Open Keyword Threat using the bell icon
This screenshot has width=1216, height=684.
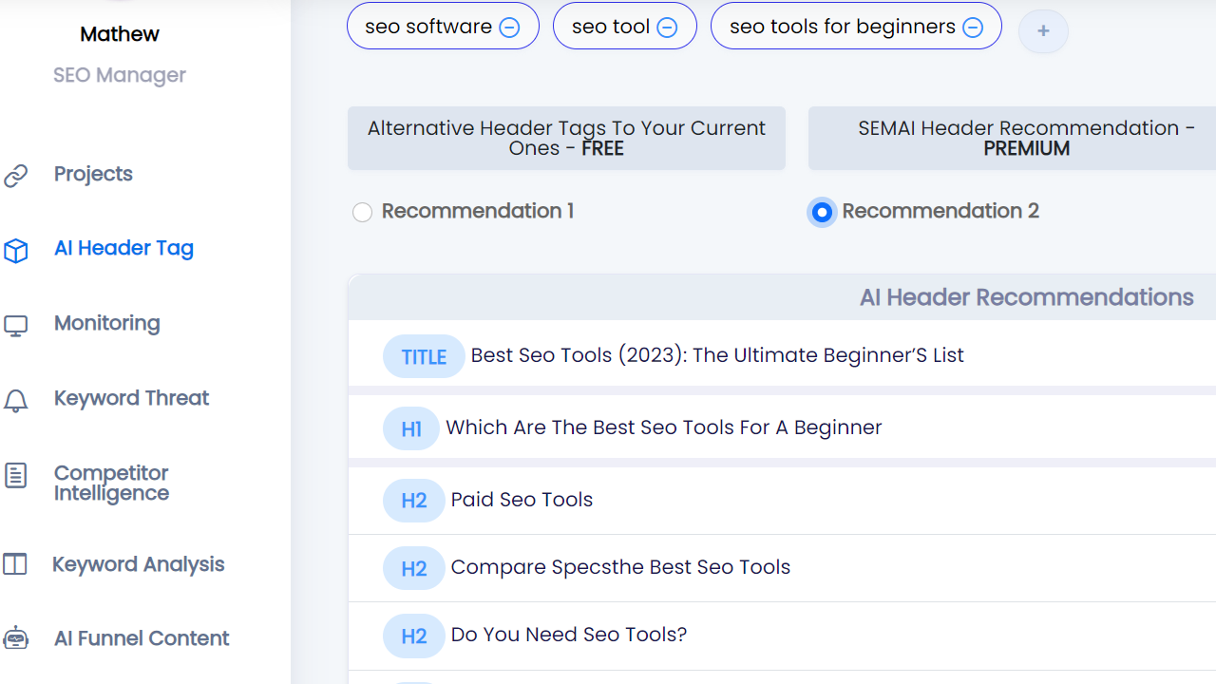pyautogui.click(x=16, y=399)
